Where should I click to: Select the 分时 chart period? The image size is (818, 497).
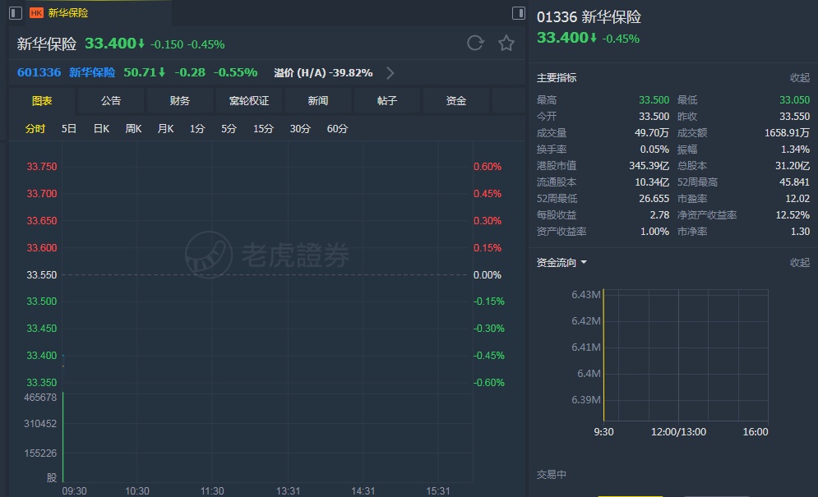[x=35, y=129]
